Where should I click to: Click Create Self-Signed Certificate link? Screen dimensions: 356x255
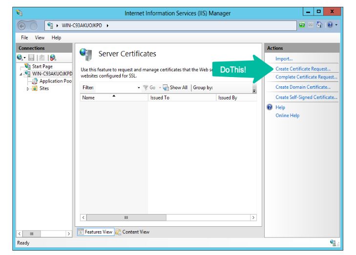[x=306, y=98]
